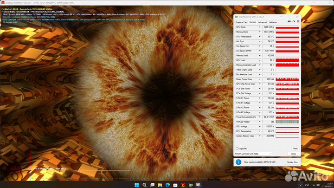Click the GPU-Z refresh icon

pos(294,21)
